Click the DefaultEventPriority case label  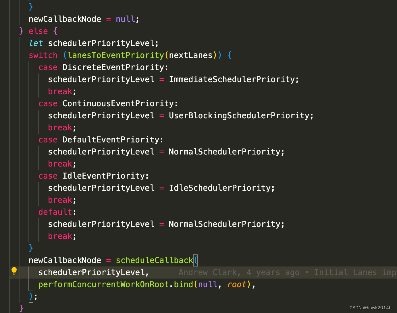(112, 139)
